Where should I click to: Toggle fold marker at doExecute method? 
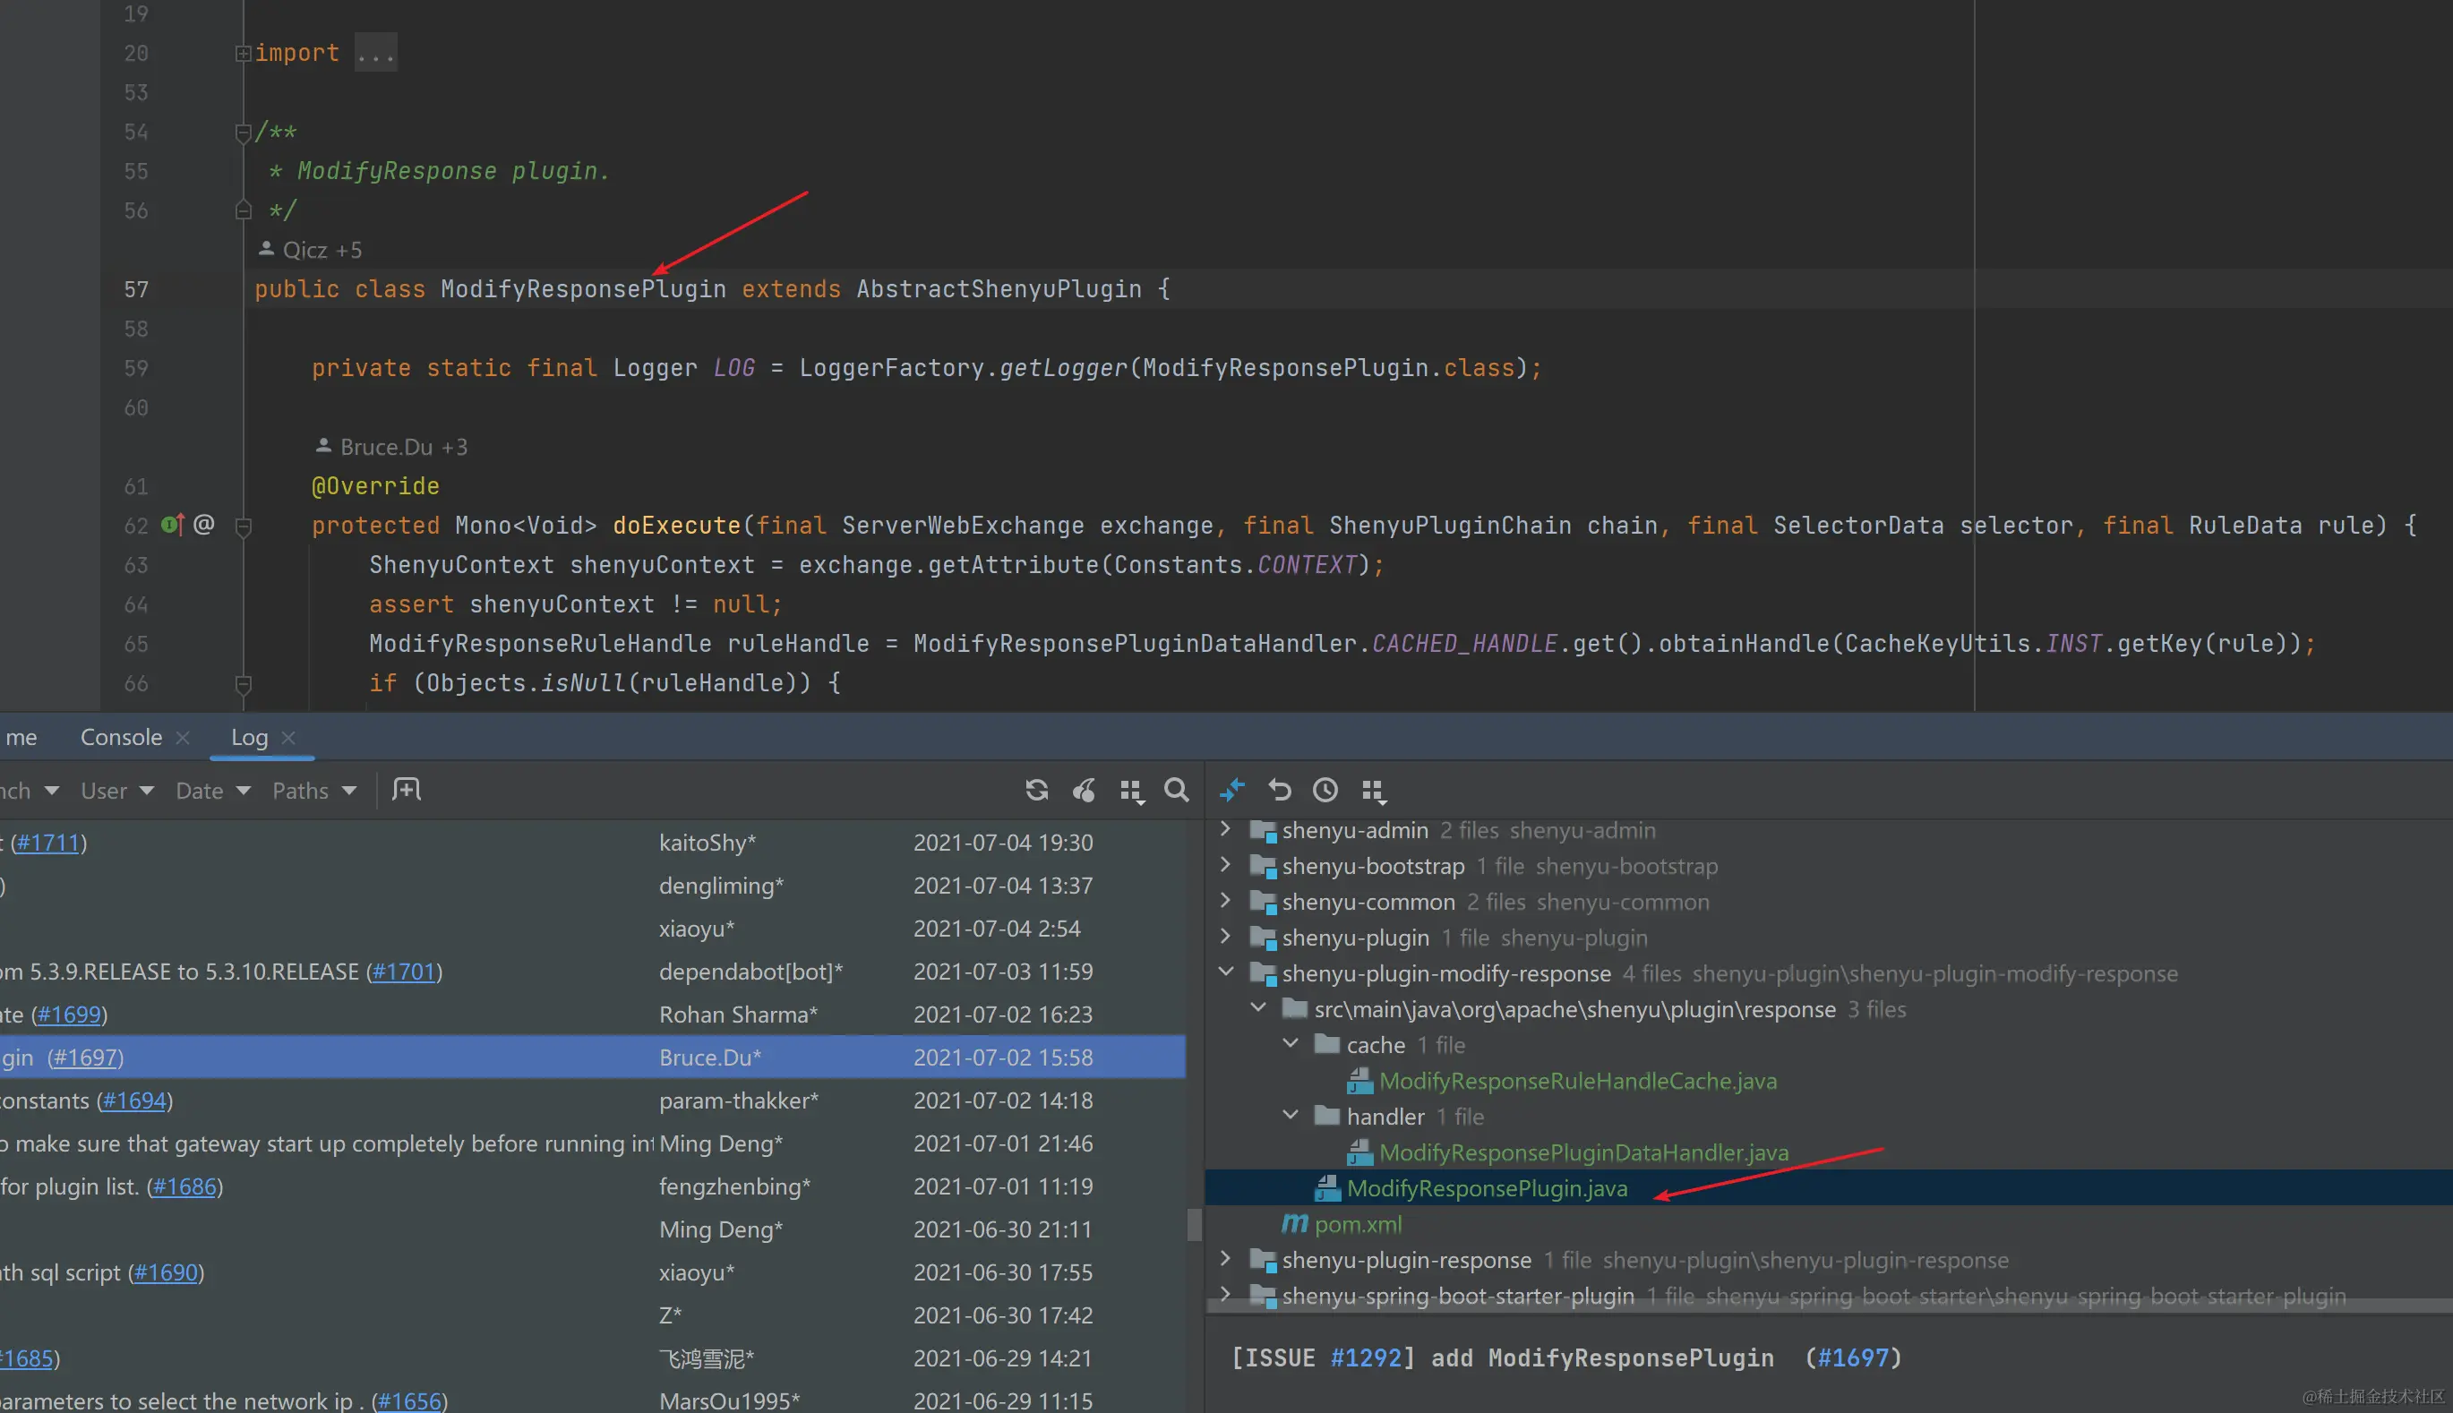[244, 526]
